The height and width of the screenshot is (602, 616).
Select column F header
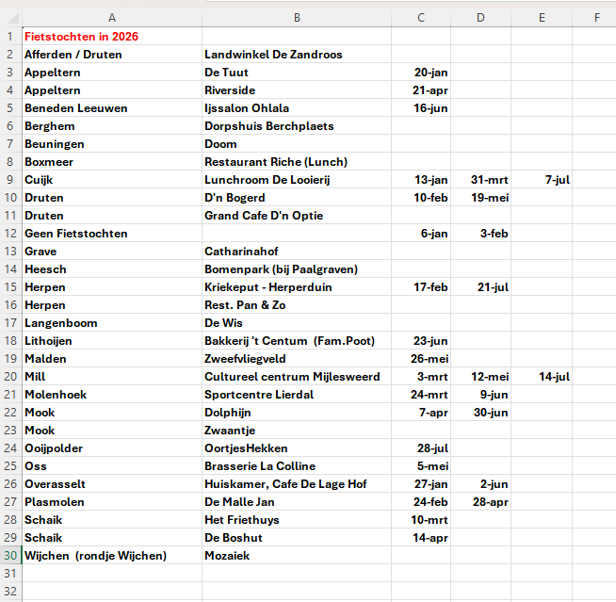596,18
